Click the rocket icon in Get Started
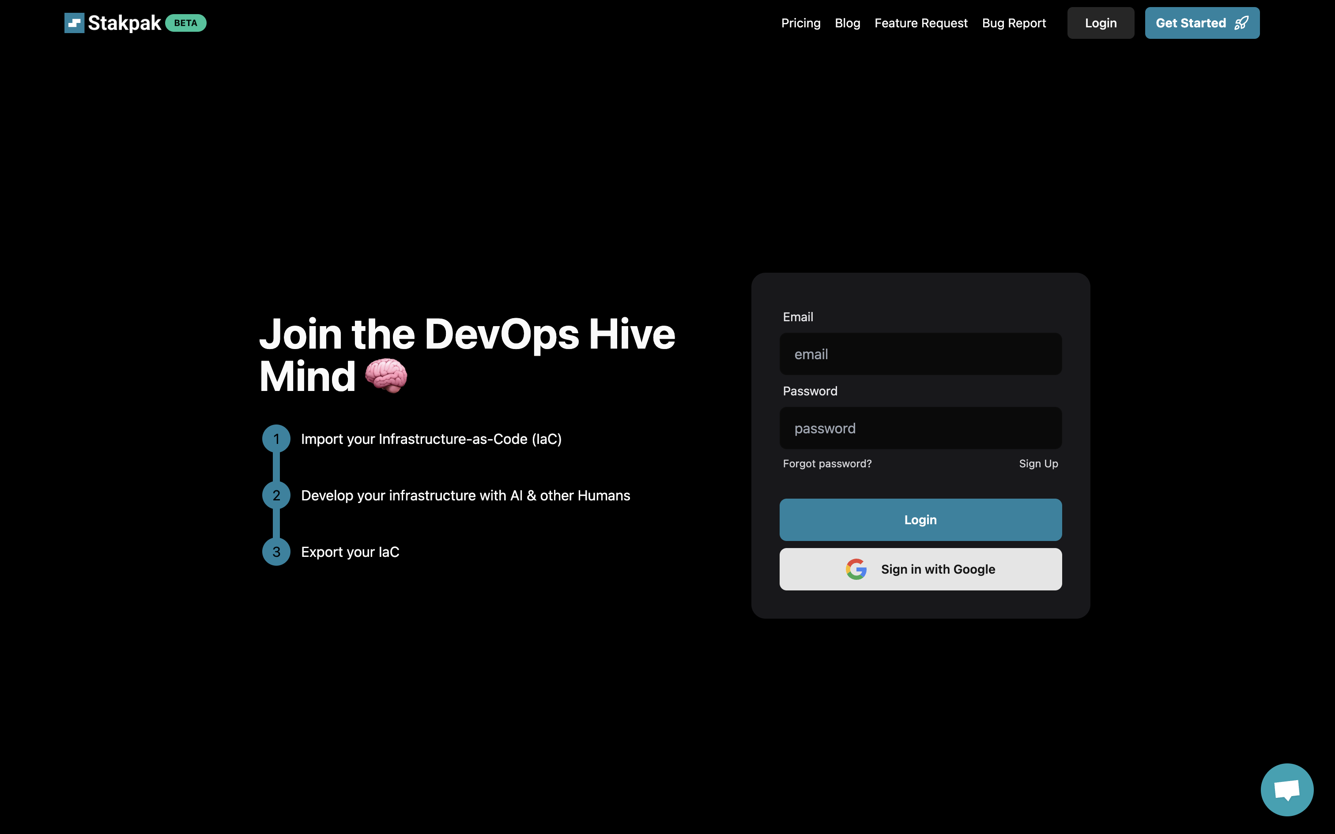This screenshot has height=834, width=1335. pos(1241,23)
